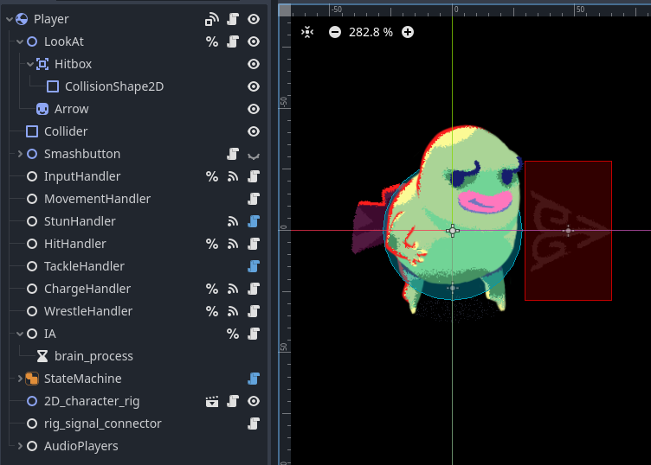Expand the AudioPlayers node

[x=20, y=446]
